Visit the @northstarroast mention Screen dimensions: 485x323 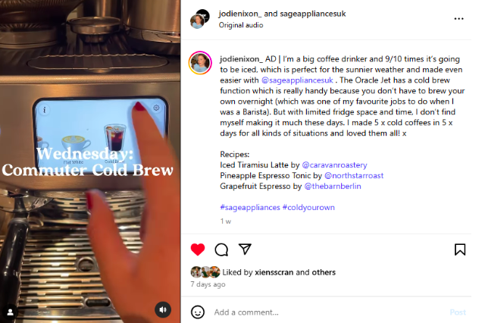coord(354,175)
